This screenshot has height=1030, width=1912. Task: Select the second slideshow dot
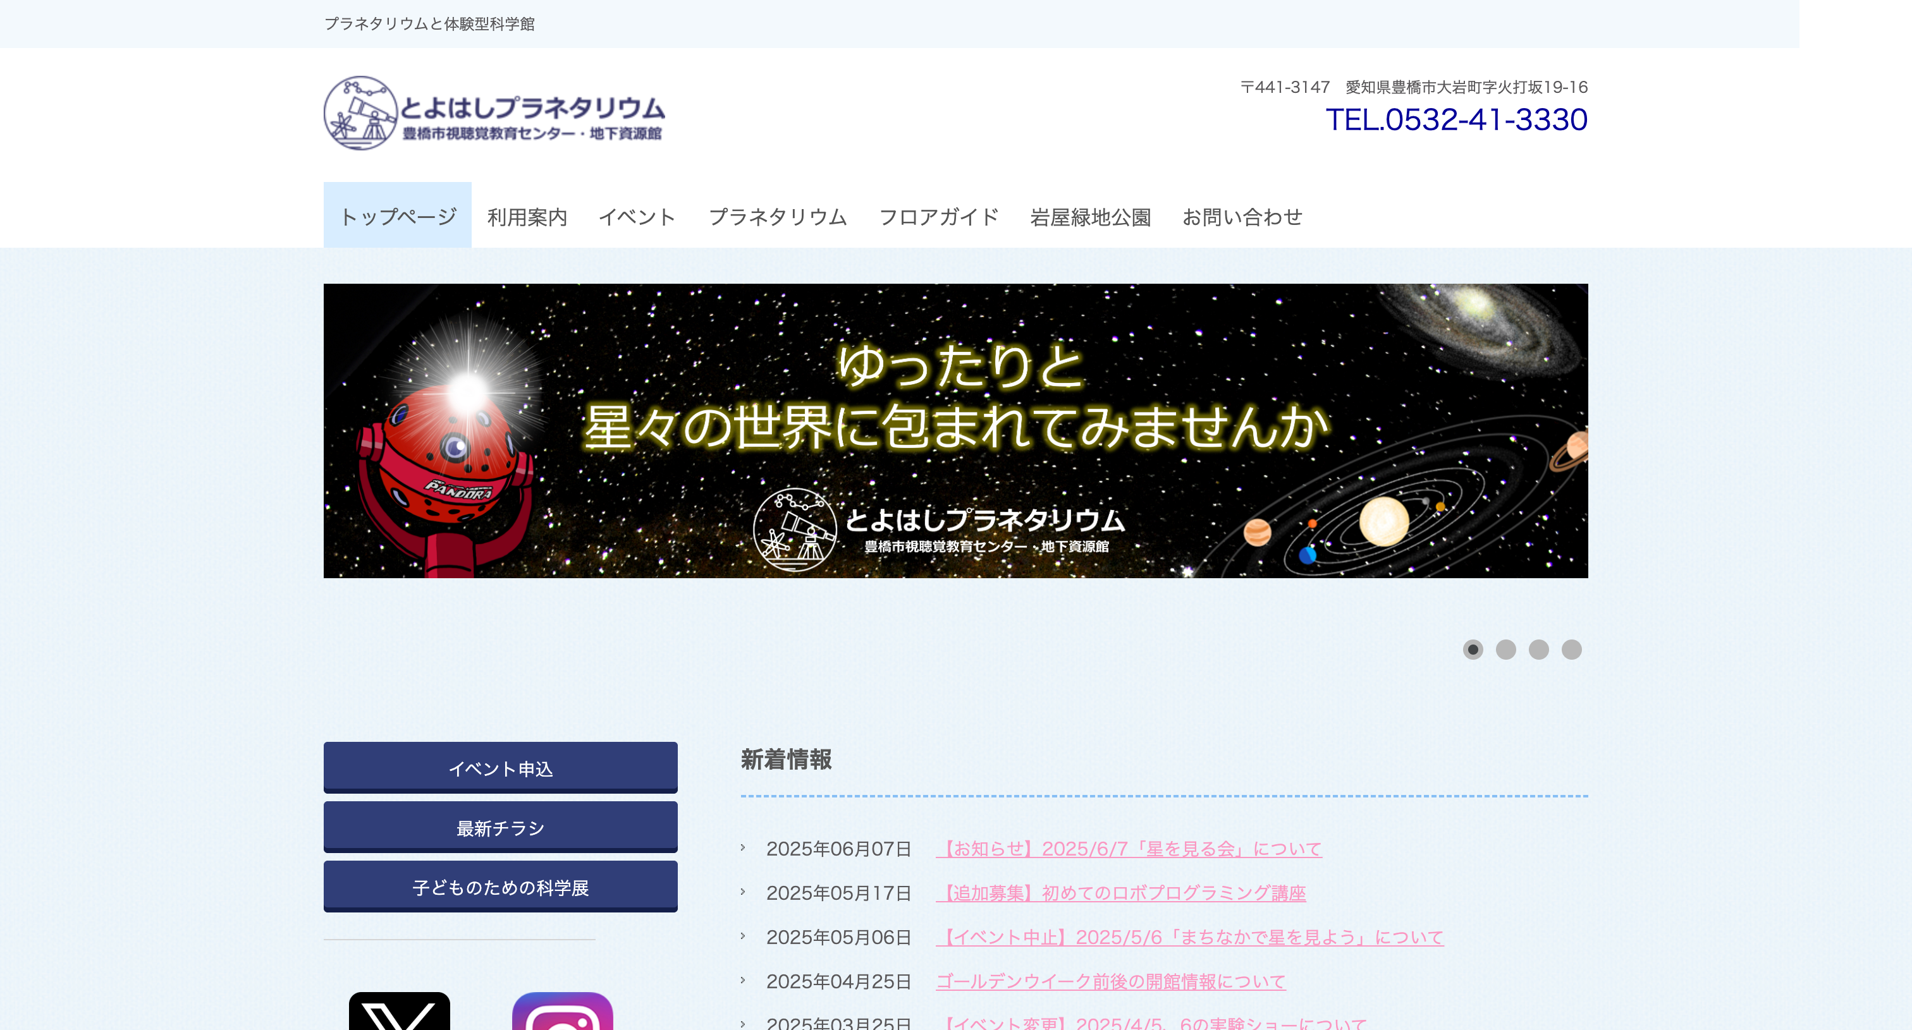tap(1505, 650)
